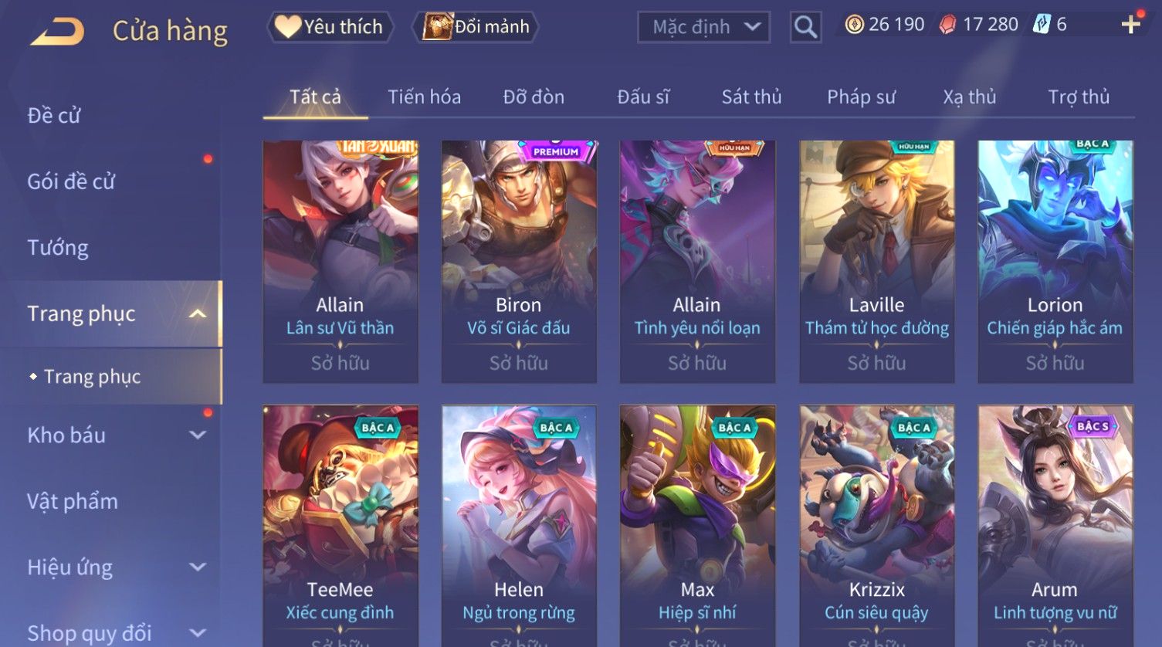Open Biron Võ sĩ Giác đấu skin card
Viewport: 1162px width, 647px height.
click(519, 262)
